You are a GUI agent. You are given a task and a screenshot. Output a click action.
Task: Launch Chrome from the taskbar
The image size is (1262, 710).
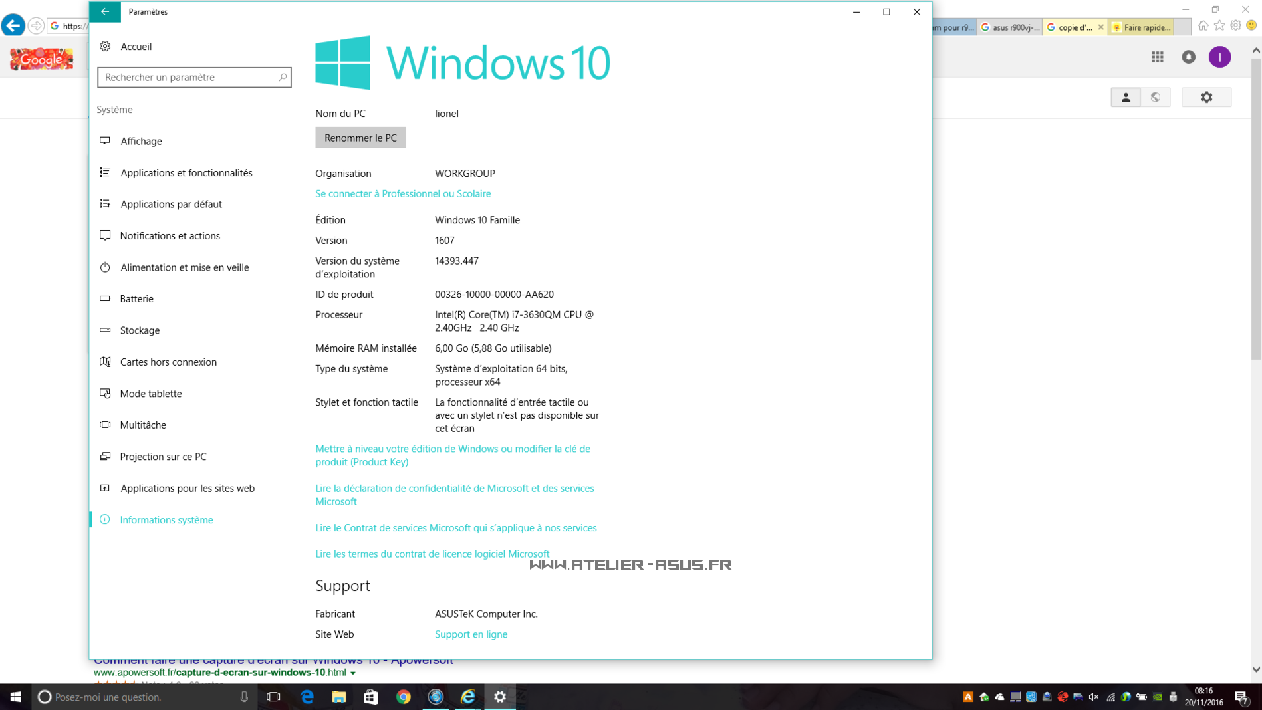(x=403, y=697)
